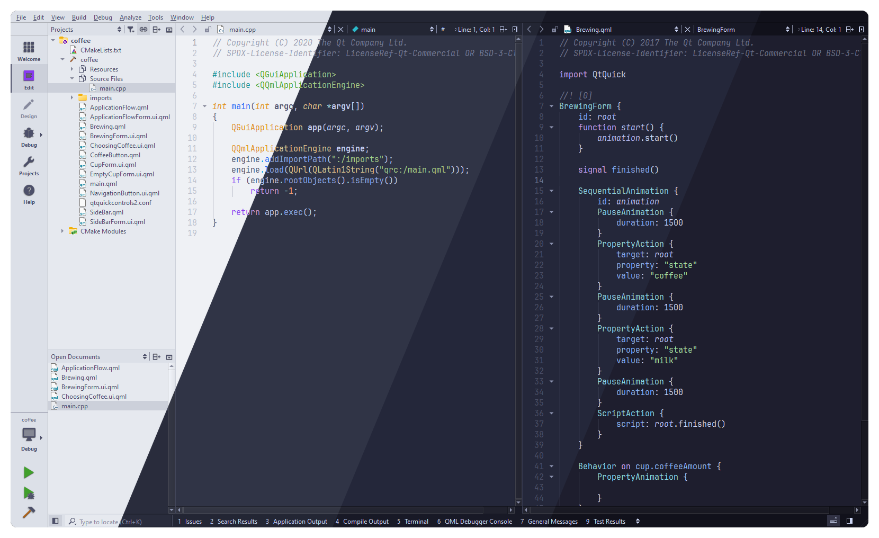Select CMakeLists.txt in the project tree

click(101, 50)
